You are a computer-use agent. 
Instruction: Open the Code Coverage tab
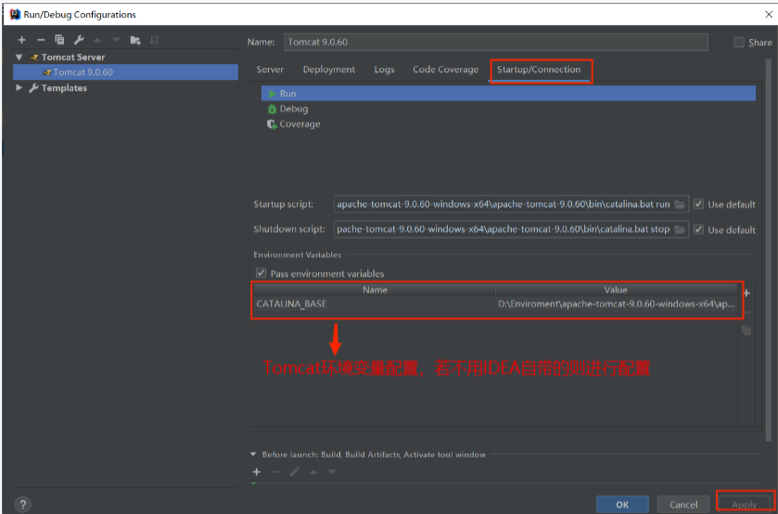tap(445, 70)
